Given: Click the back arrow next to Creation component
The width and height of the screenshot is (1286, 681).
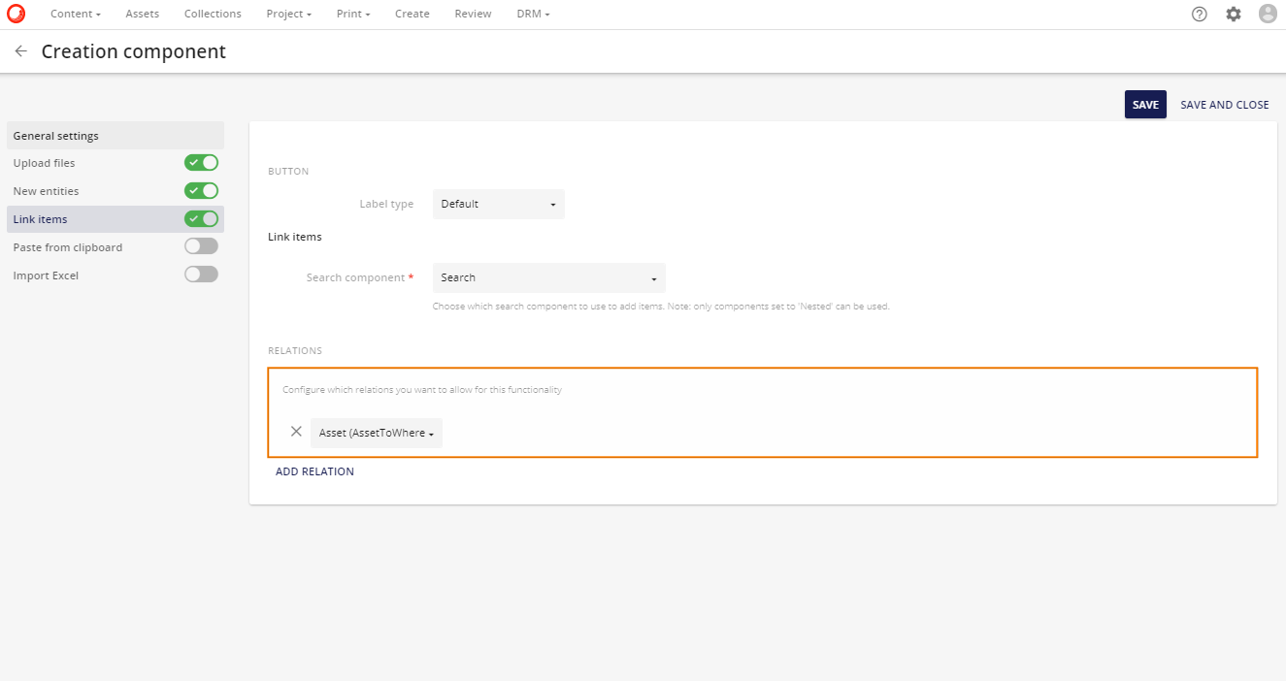Looking at the screenshot, I should pyautogui.click(x=19, y=50).
